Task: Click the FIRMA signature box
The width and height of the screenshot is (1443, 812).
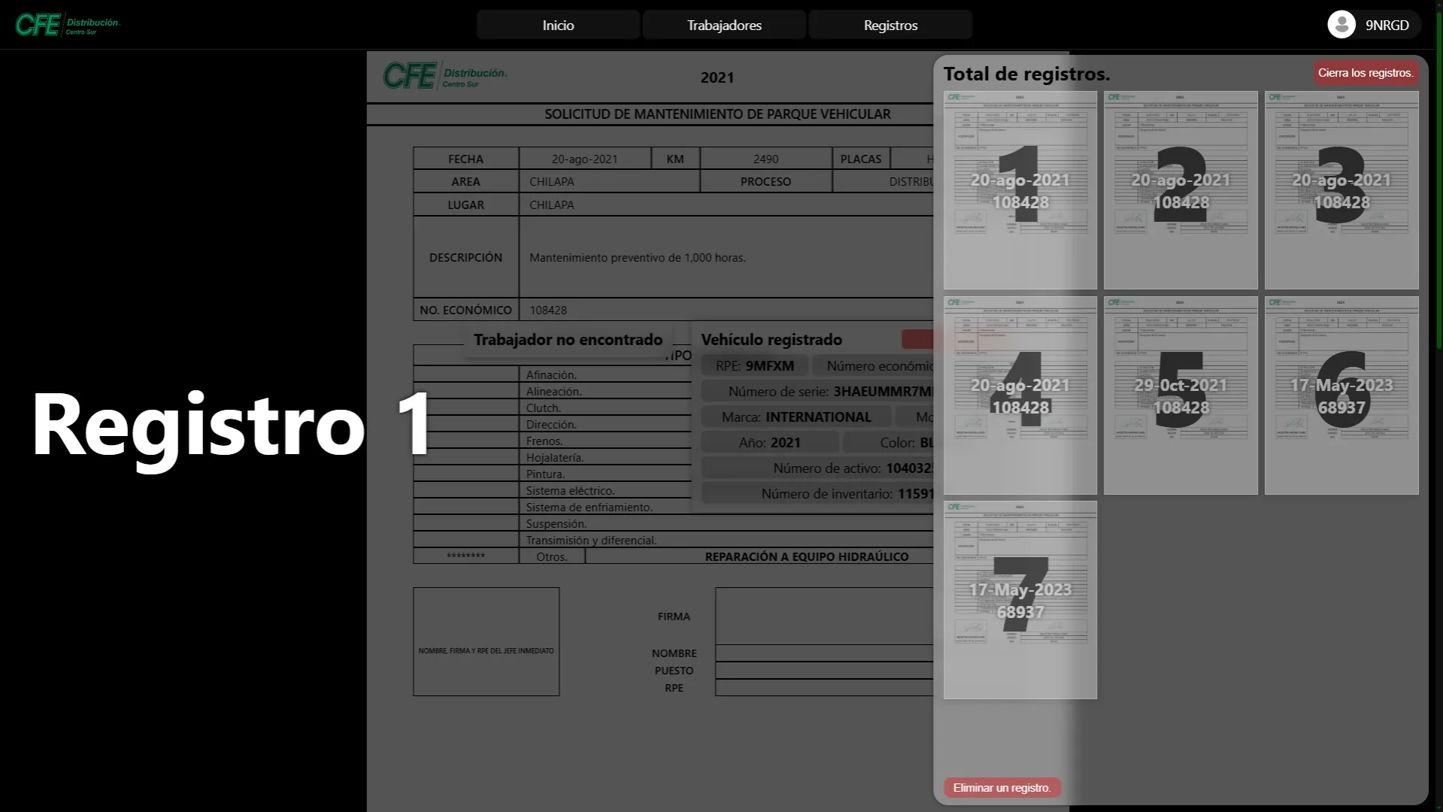Action: point(824,616)
